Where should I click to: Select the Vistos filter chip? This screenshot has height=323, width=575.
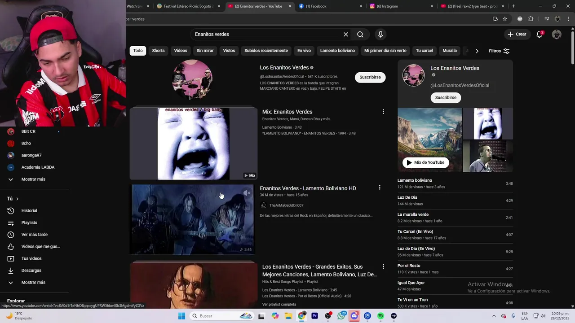pos(229,51)
